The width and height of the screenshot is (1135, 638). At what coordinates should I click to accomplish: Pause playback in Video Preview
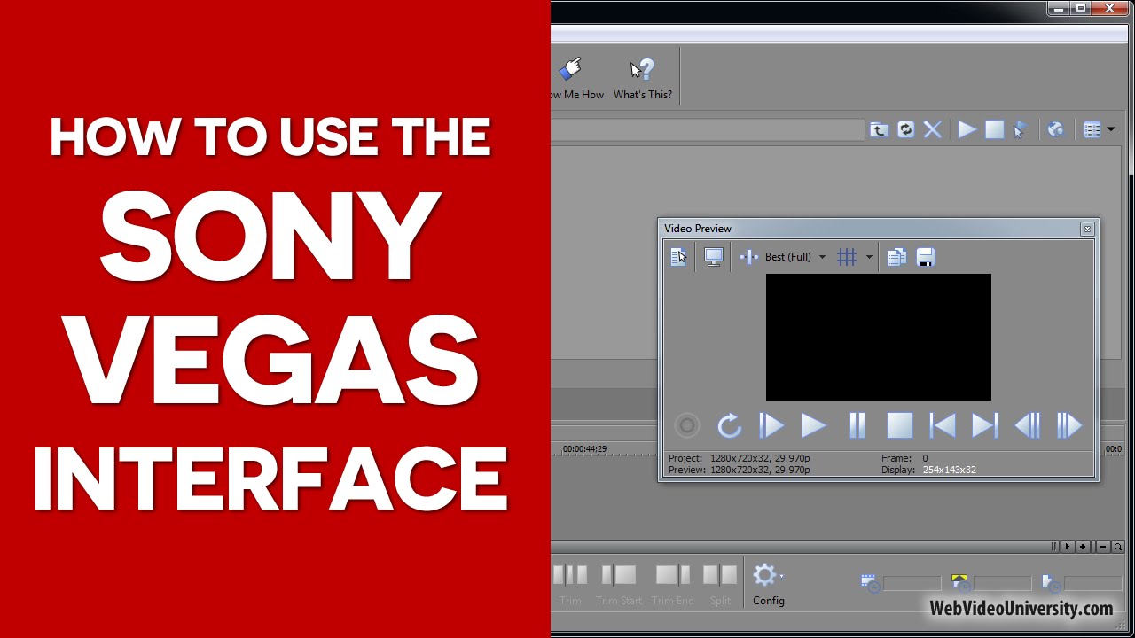coord(857,426)
